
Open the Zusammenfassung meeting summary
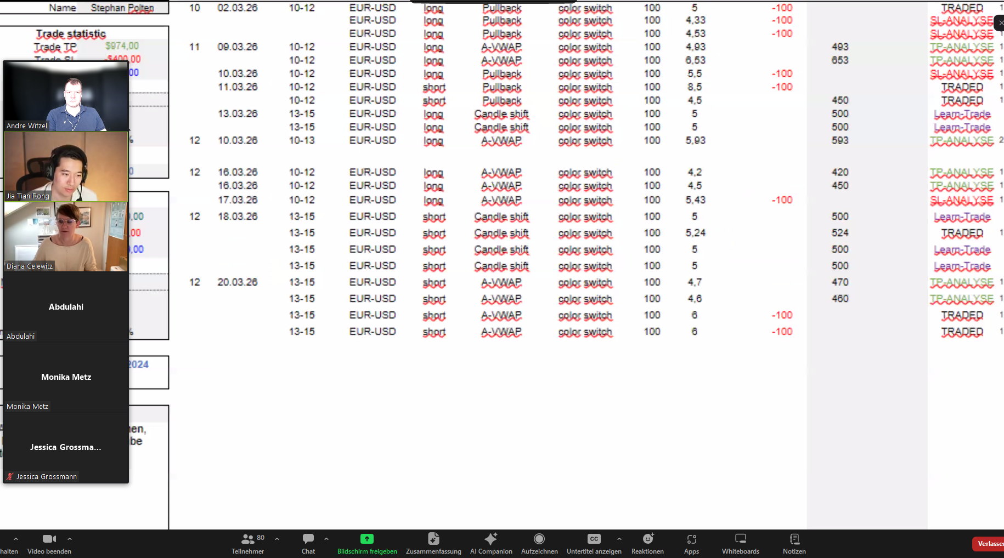point(433,543)
